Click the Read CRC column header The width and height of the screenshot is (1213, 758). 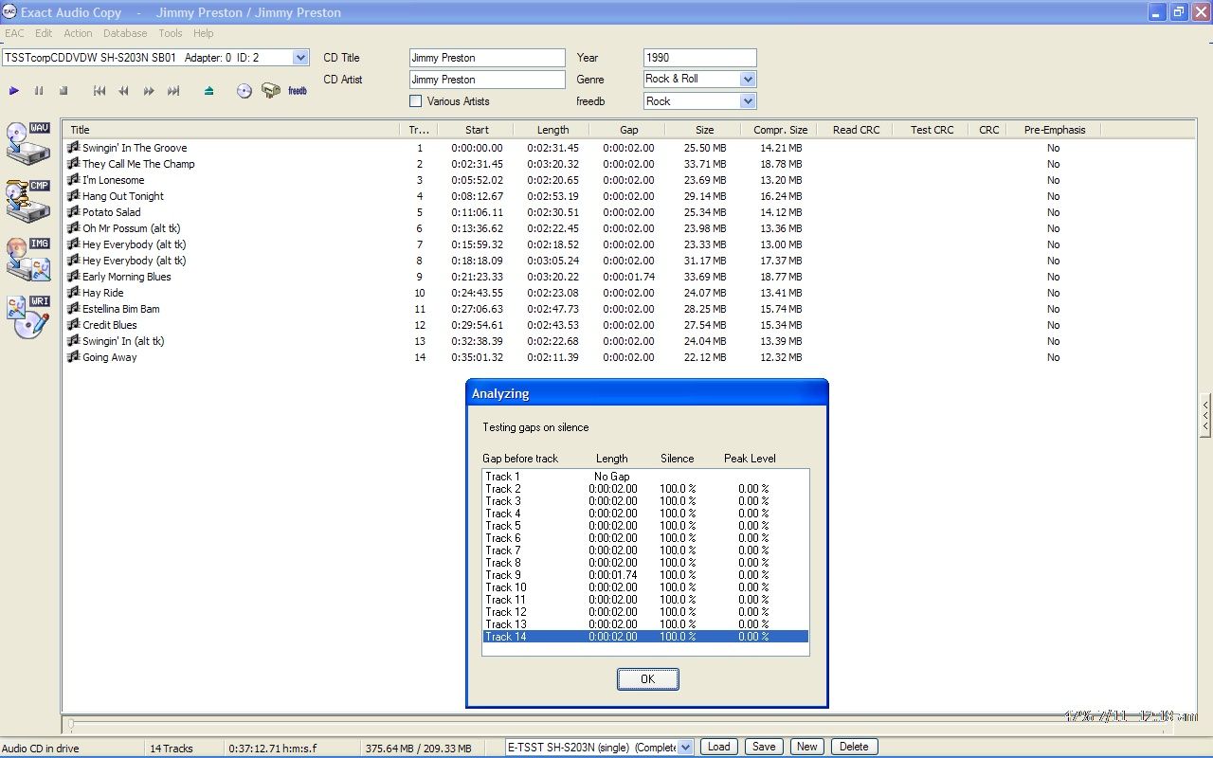tap(856, 130)
